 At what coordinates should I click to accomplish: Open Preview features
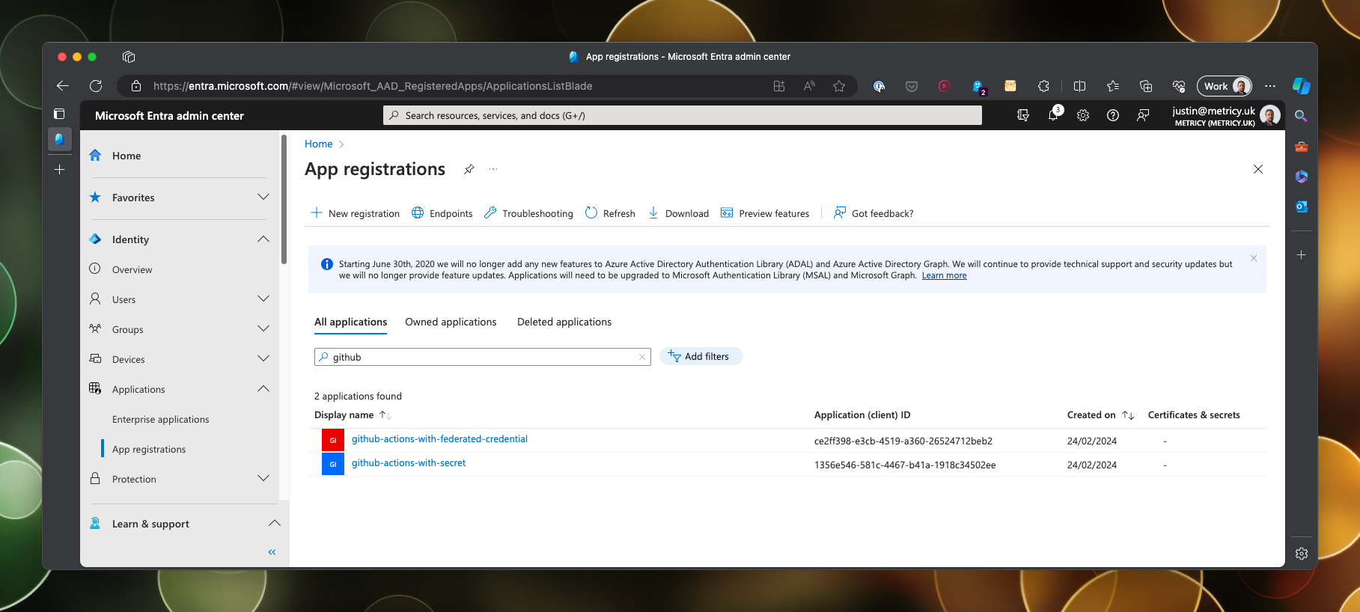[x=765, y=213]
